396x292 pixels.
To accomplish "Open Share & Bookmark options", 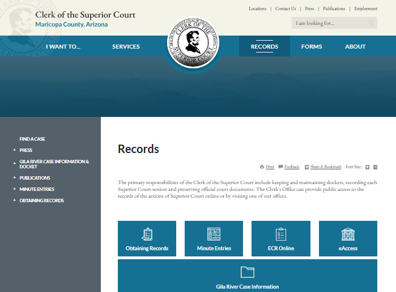I will pyautogui.click(x=325, y=167).
